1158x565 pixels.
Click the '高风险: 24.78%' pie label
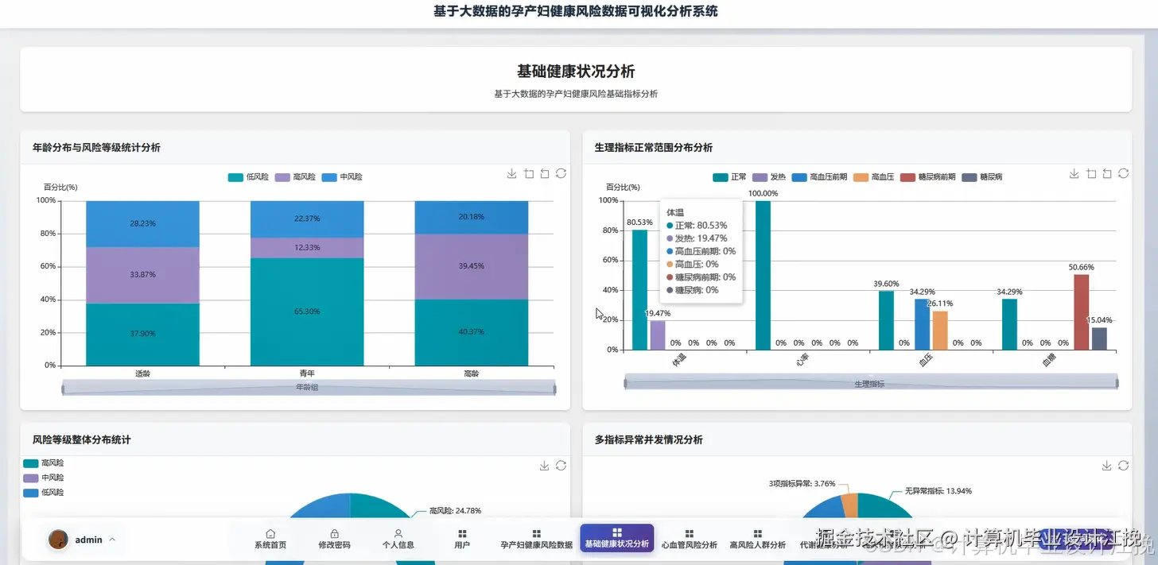coord(455,511)
